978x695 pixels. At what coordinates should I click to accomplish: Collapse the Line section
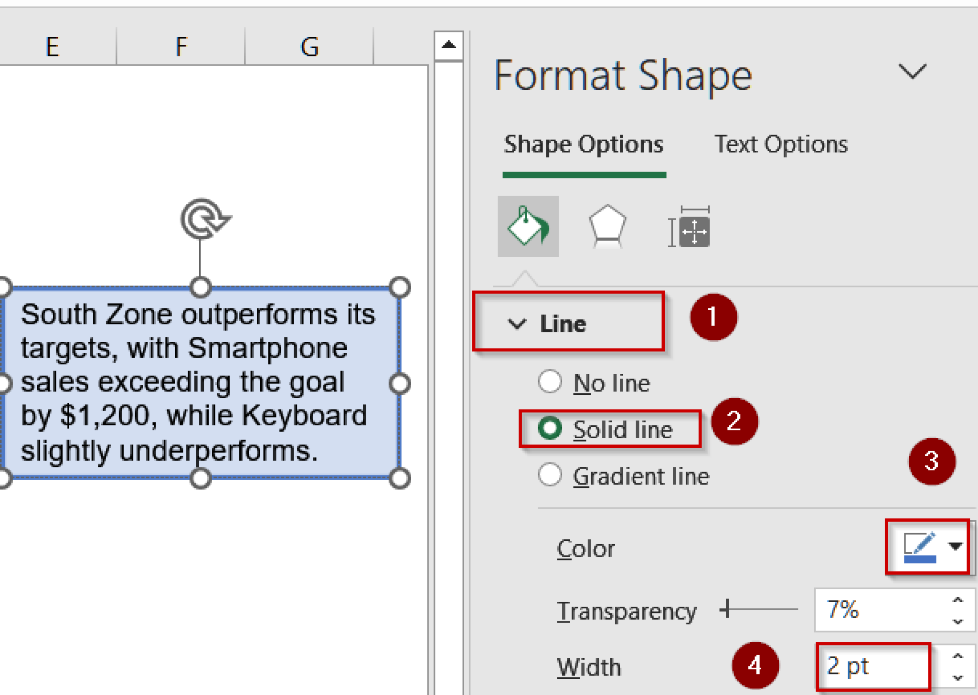(x=517, y=324)
